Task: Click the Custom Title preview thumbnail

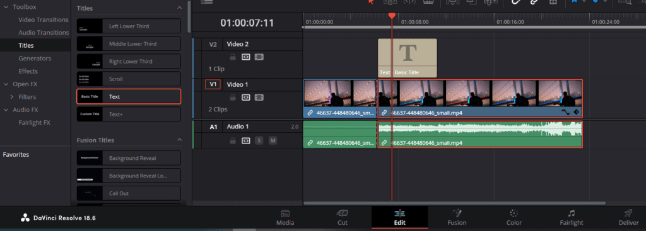Action: 90,115
